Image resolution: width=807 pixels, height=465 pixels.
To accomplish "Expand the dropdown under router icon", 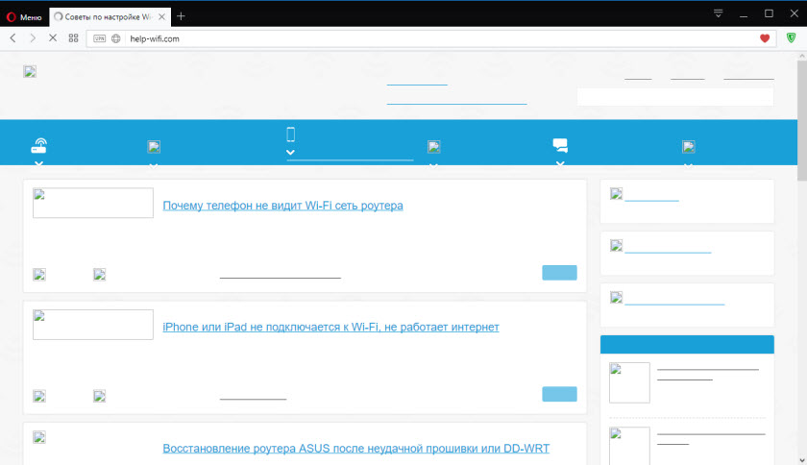I will pos(38,163).
